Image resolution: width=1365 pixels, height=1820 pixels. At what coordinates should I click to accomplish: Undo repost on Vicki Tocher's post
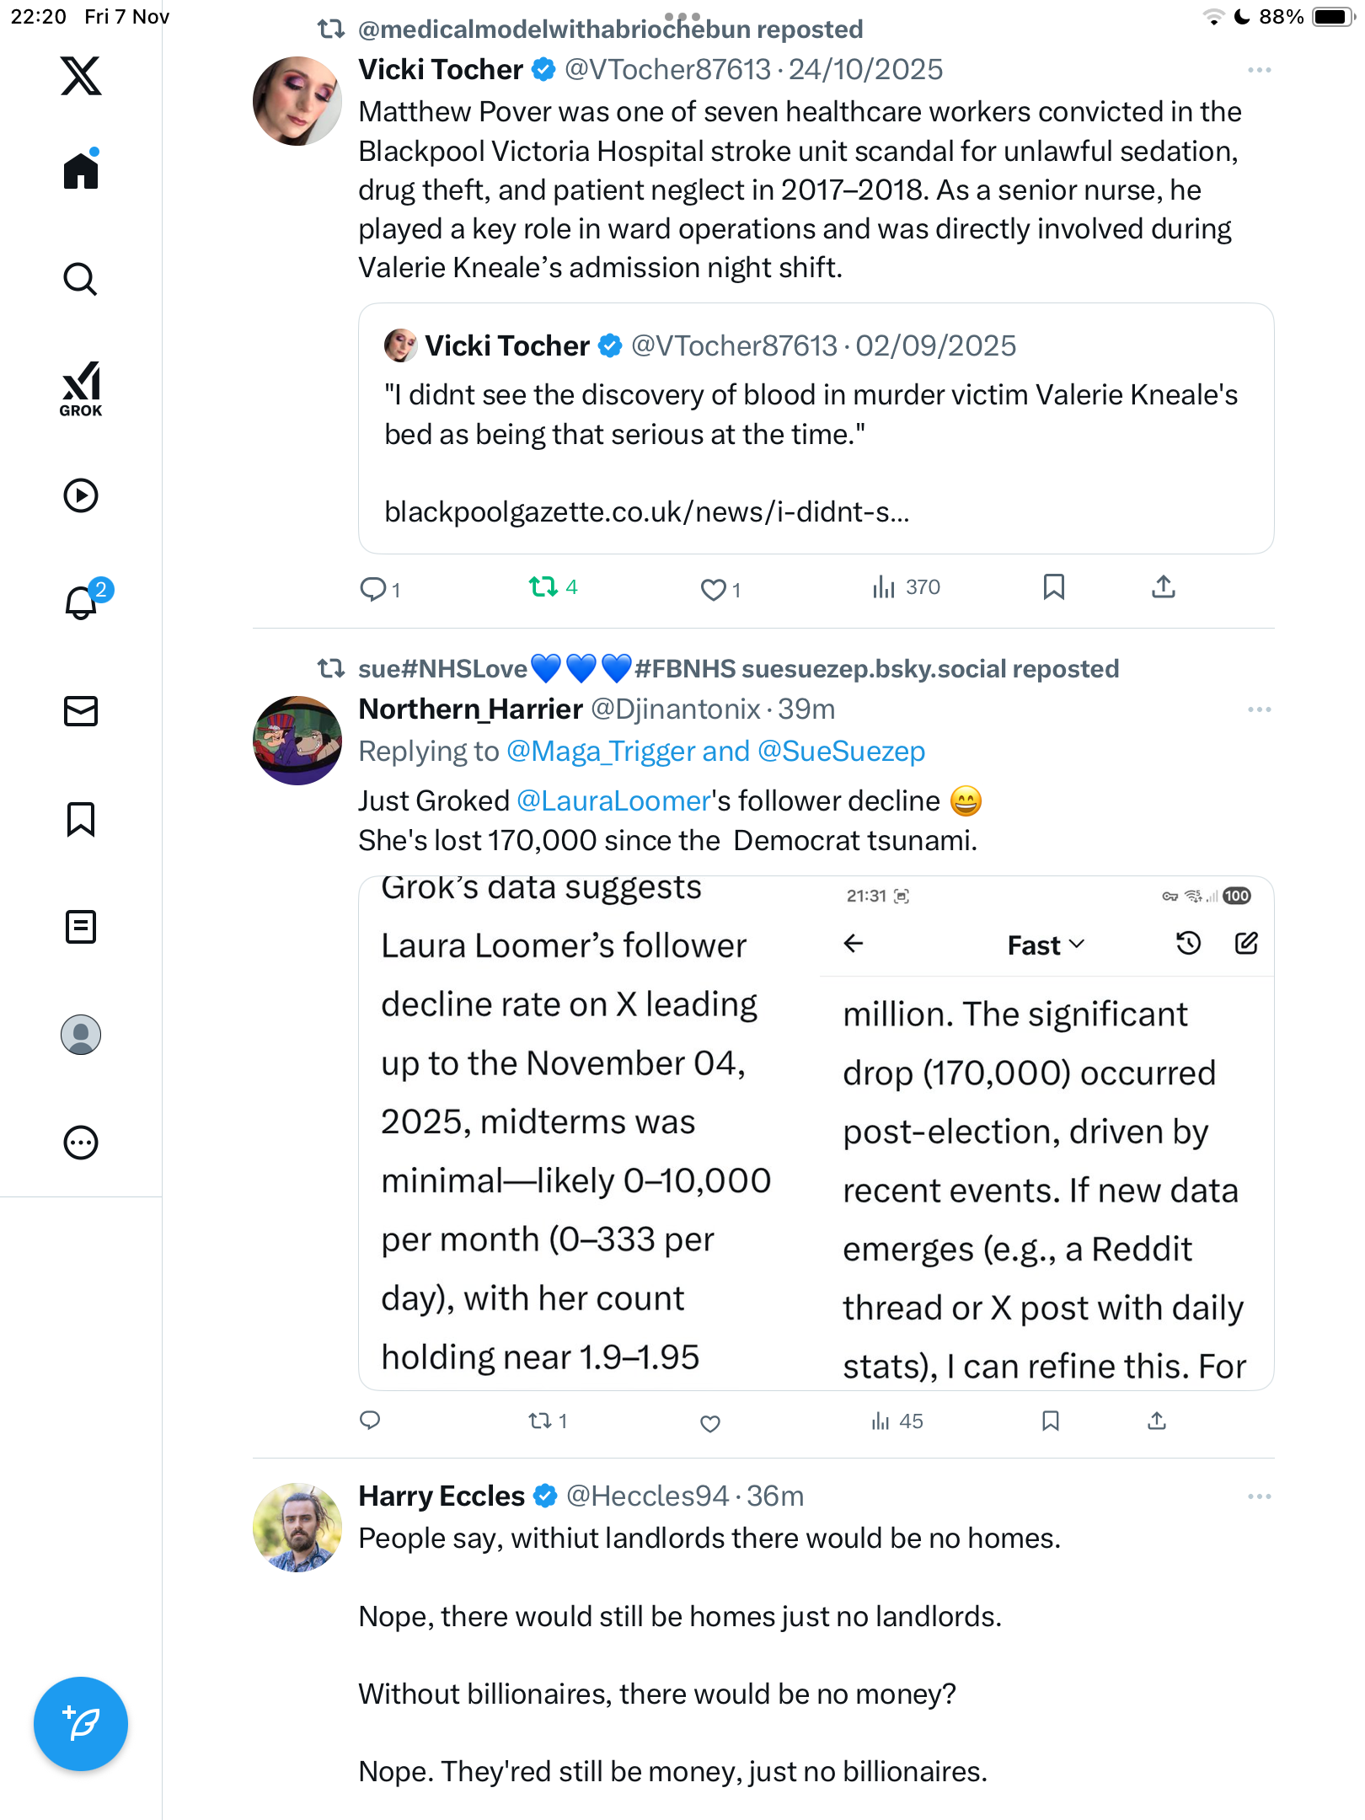(543, 587)
